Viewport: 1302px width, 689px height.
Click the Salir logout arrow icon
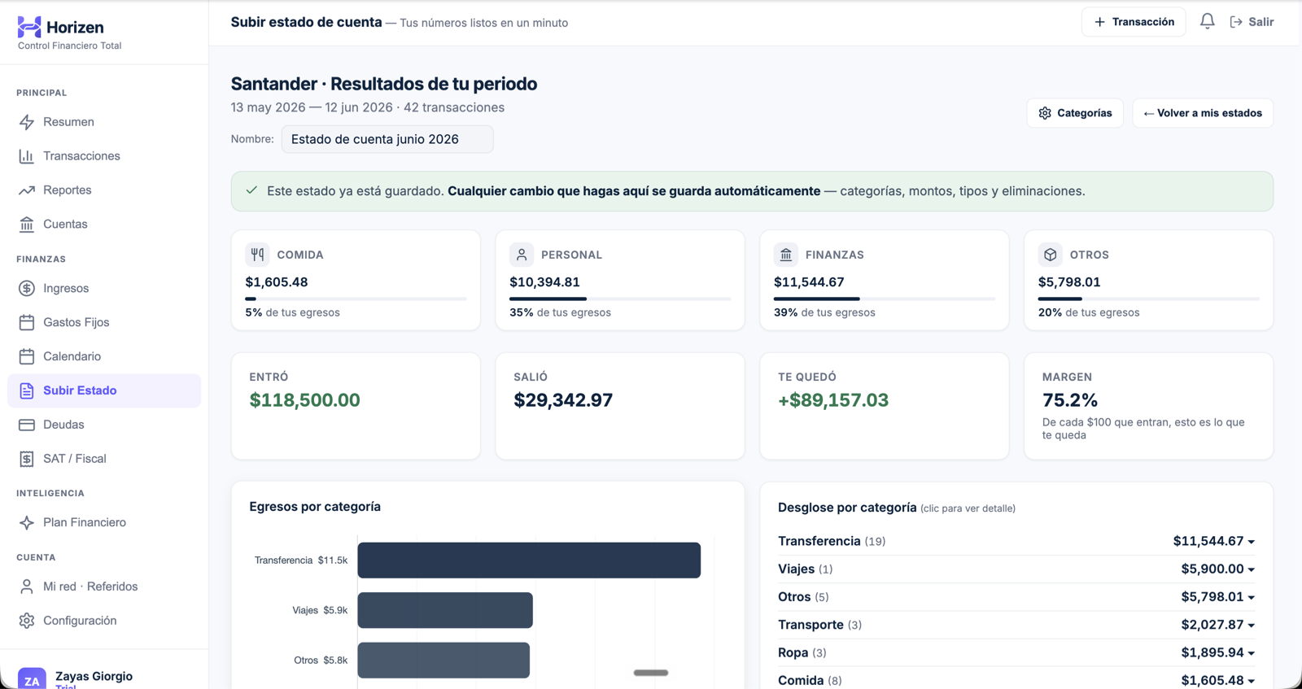1236,22
